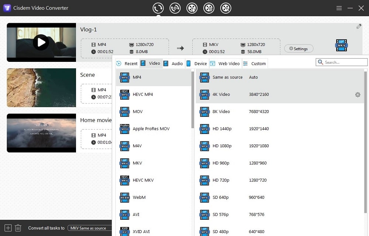The height and width of the screenshot is (236, 369).
Task: Select HD 1440p preset
Action: 280,129
